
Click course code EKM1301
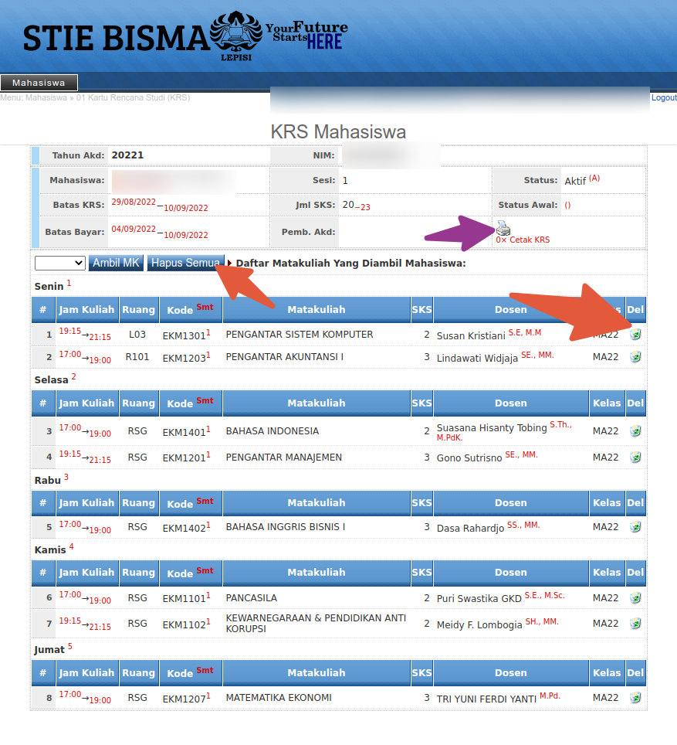[x=184, y=335]
